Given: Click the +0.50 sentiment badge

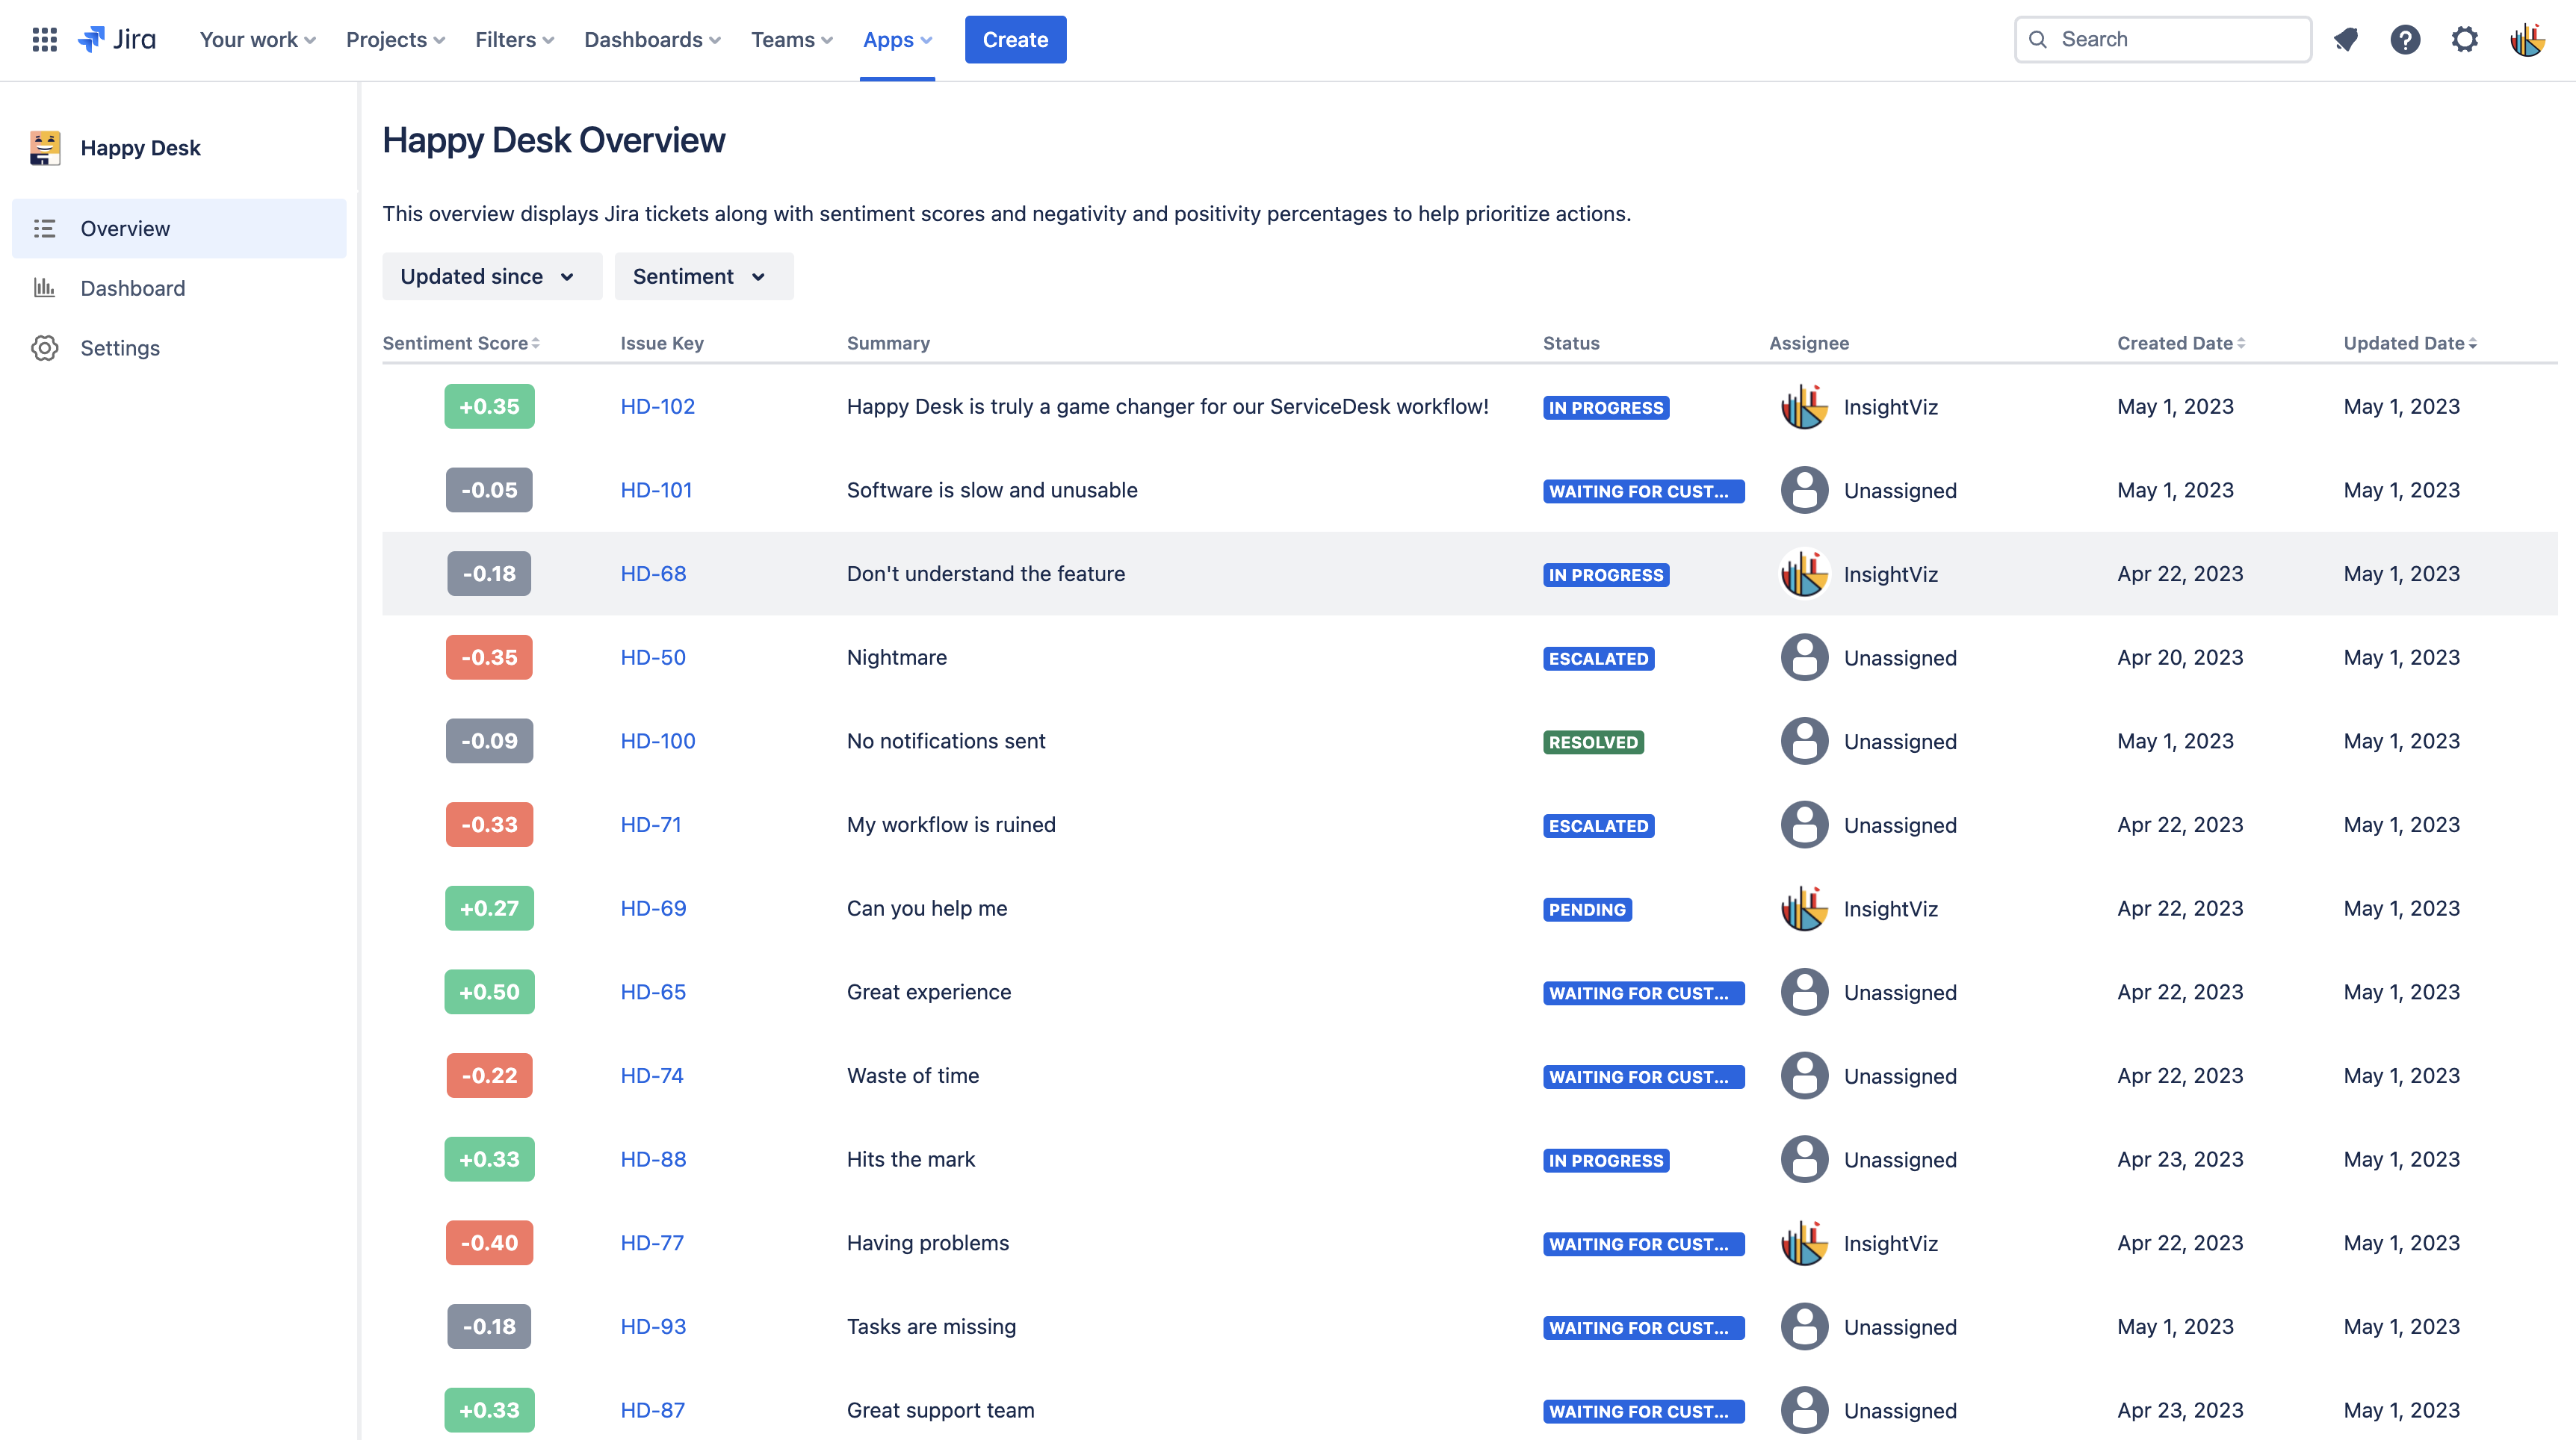Looking at the screenshot, I should click(x=489, y=992).
